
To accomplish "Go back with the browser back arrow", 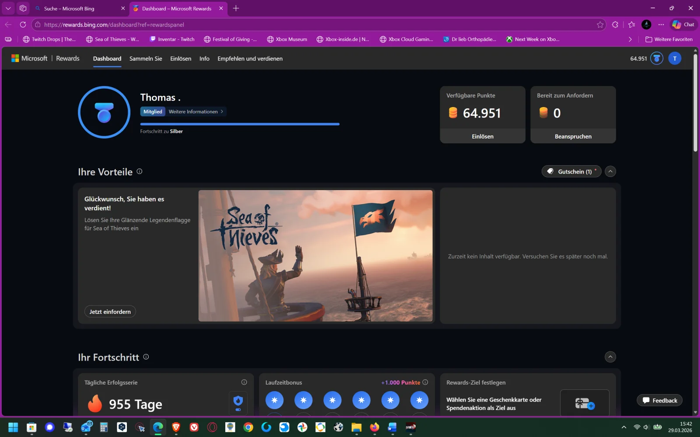I will 8,24.
